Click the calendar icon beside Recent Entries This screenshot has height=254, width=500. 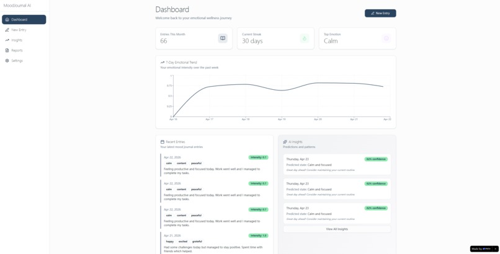[163, 142]
